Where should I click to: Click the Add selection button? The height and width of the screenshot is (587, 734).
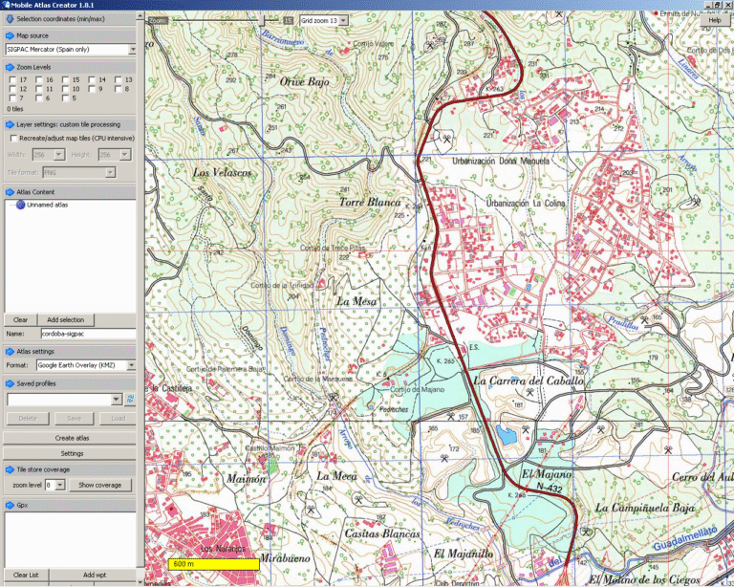(66, 319)
